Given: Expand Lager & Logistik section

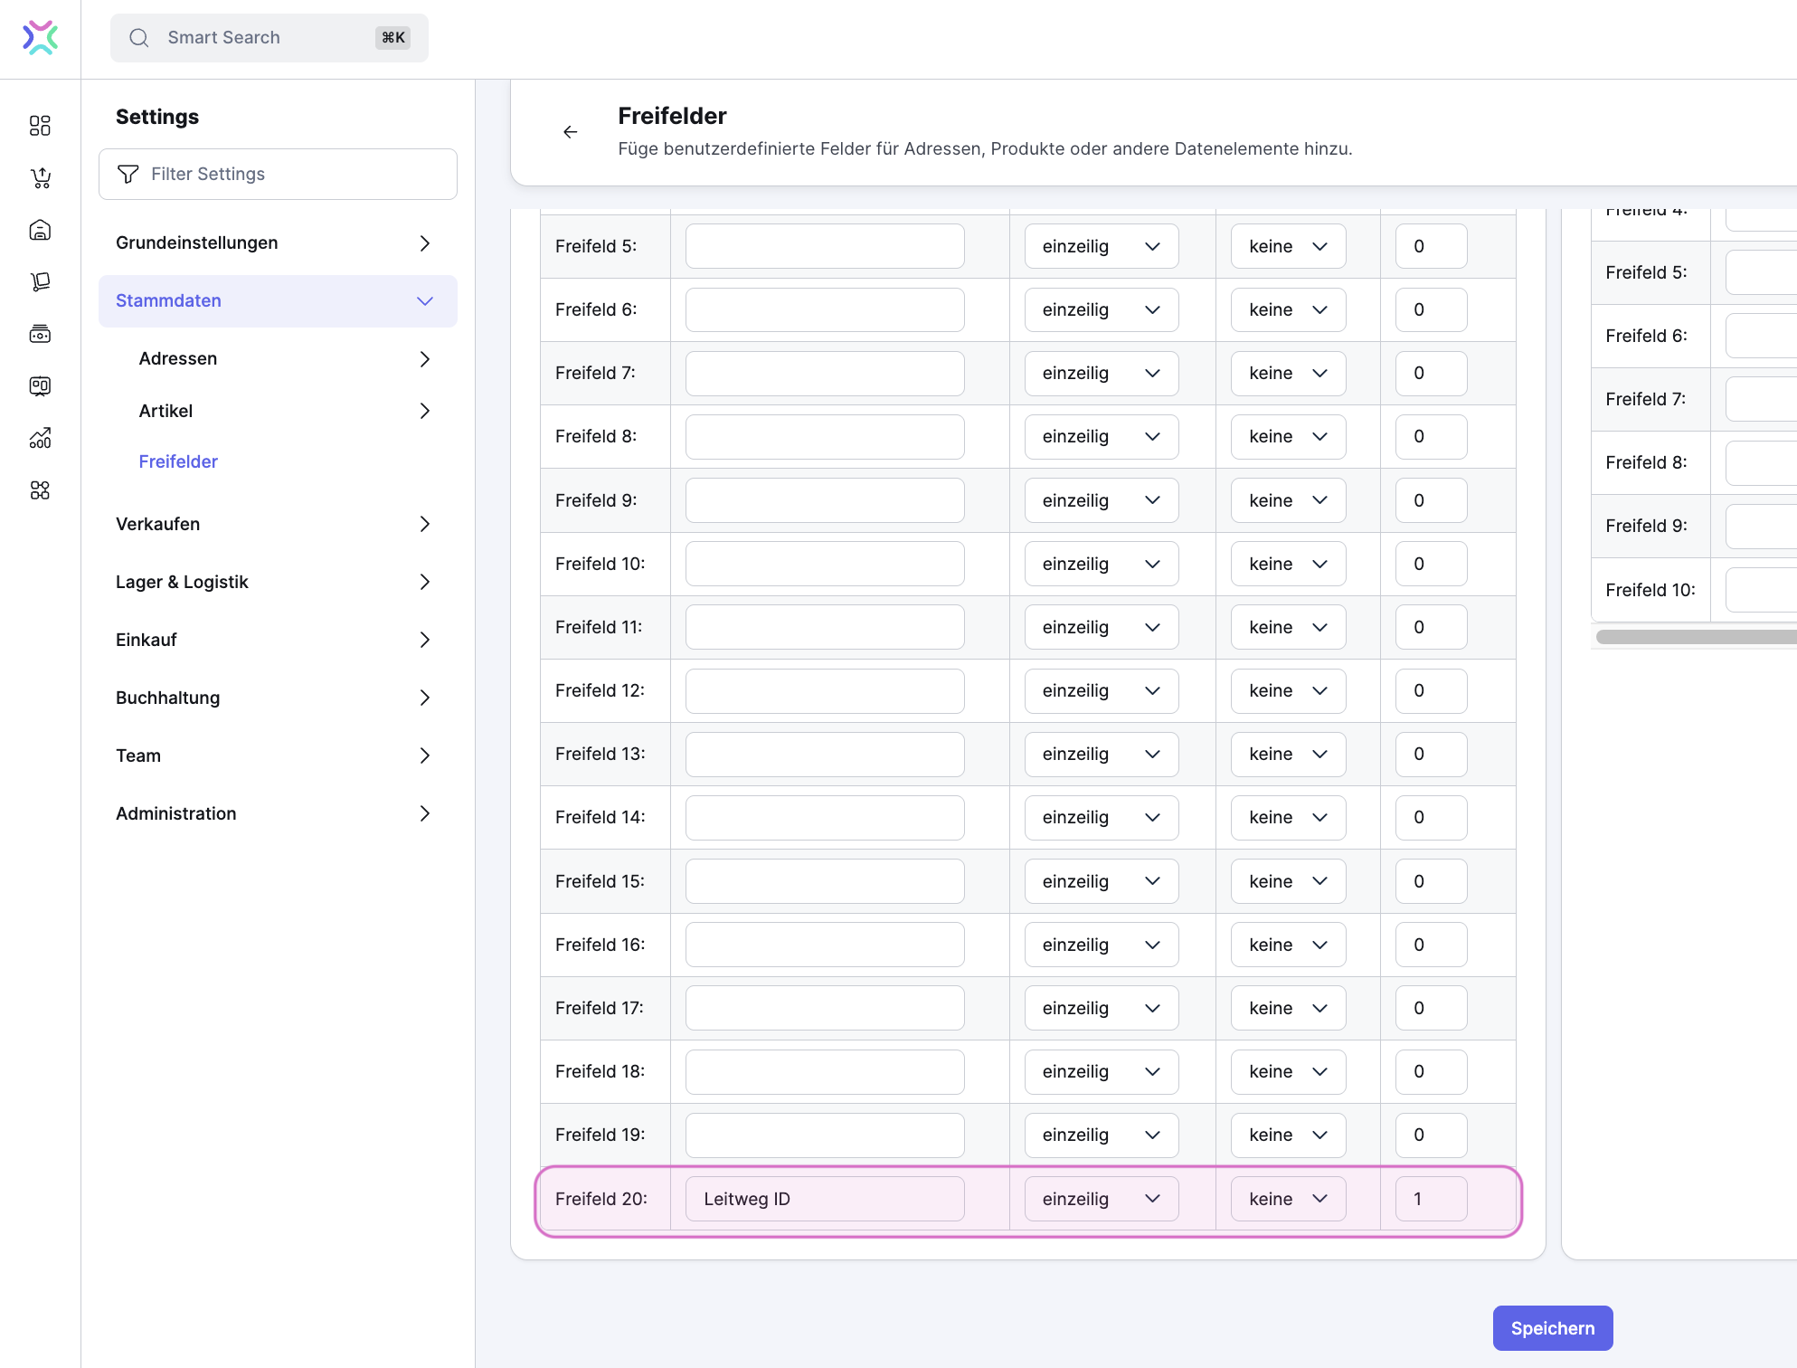Looking at the screenshot, I should click(278, 583).
